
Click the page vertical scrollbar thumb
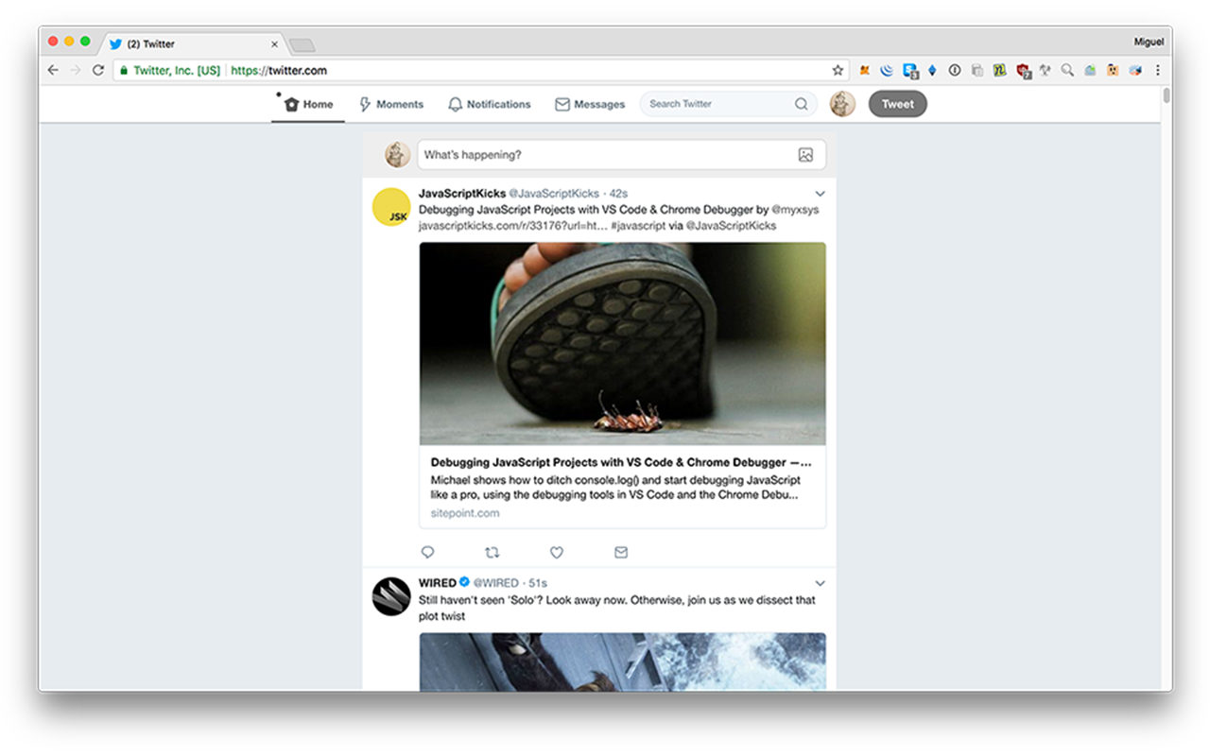(1167, 94)
